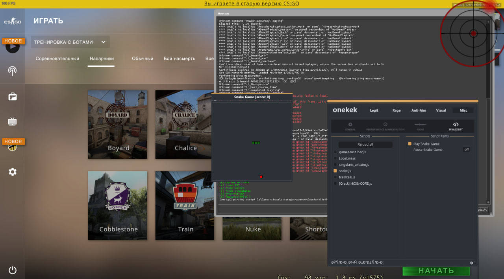Click the onekek logo text
The height and width of the screenshot is (279, 504).
click(345, 110)
